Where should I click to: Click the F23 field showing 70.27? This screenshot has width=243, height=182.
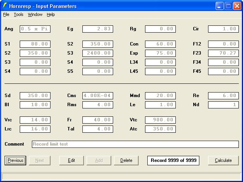pos(223,53)
